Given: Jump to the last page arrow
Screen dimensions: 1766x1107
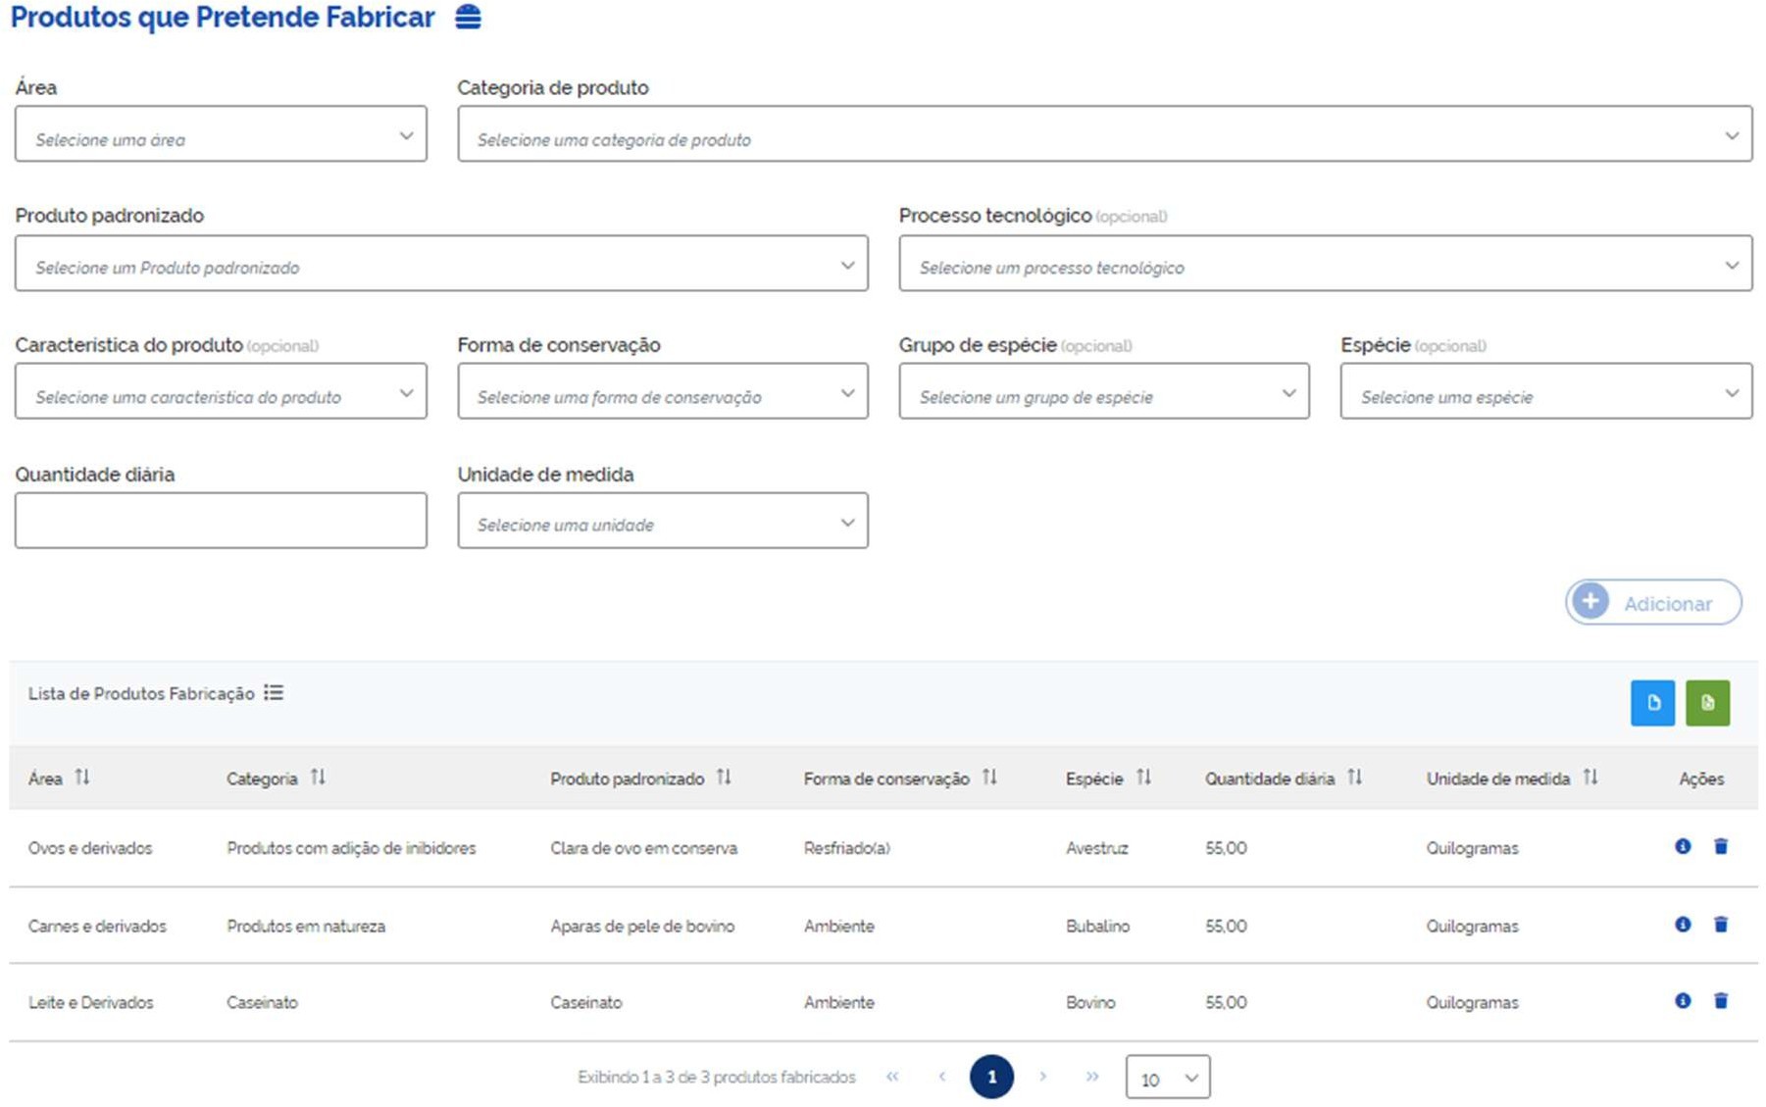Looking at the screenshot, I should [1091, 1078].
